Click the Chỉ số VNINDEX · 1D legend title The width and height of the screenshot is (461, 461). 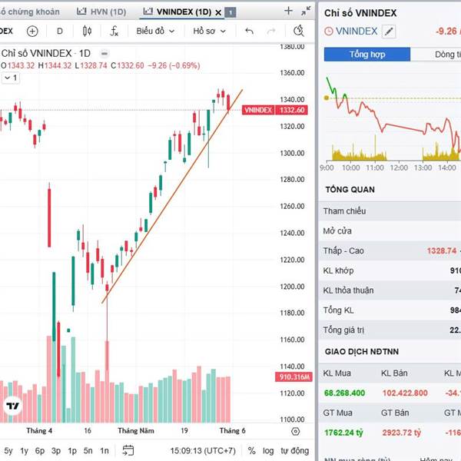46,54
